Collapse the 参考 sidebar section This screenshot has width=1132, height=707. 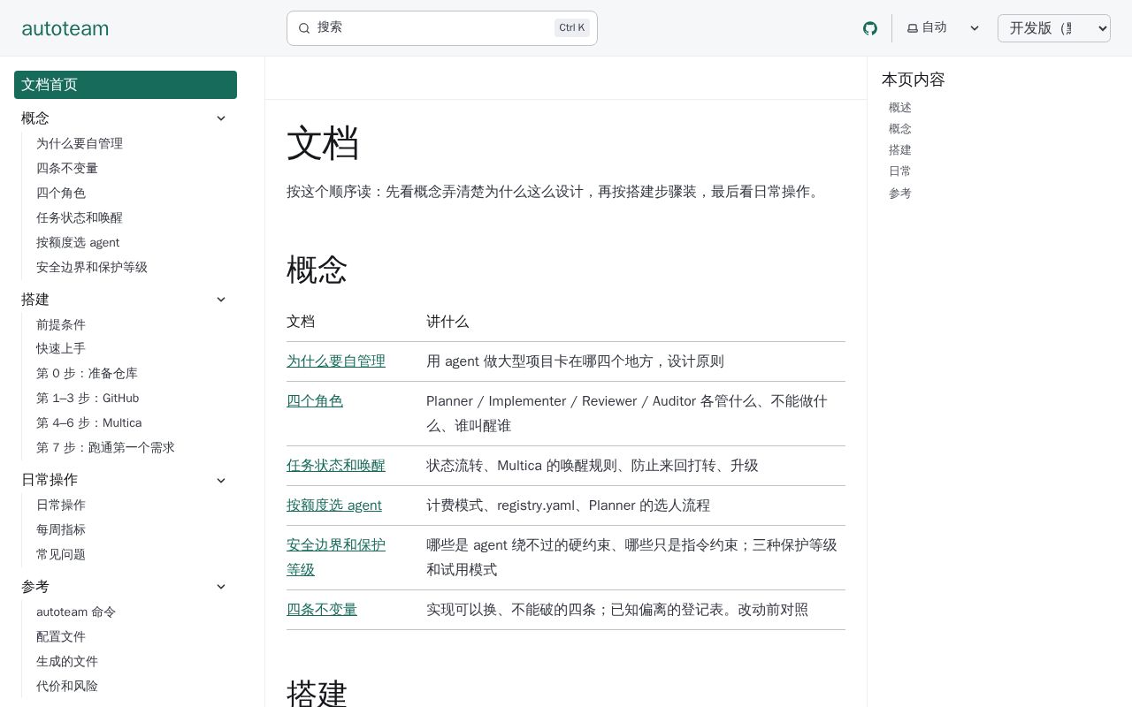coord(221,587)
